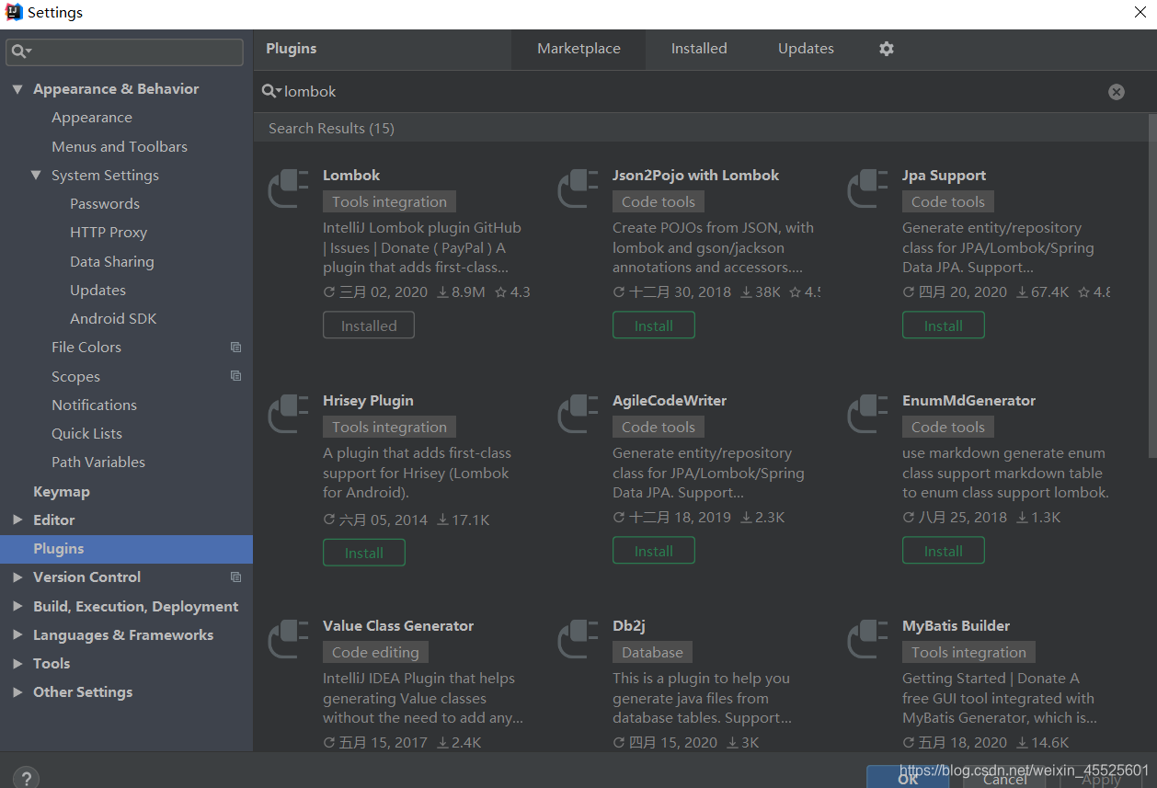
Task: Click the Lombok plugin logo
Action: (x=287, y=188)
